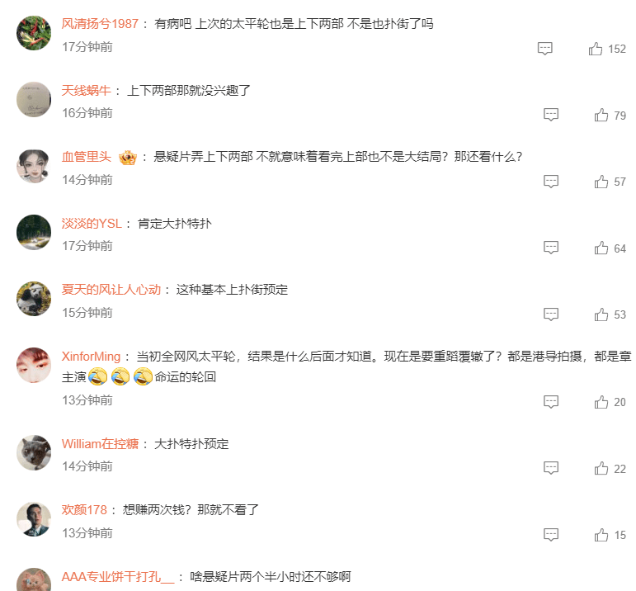Thumbs-up 夏天的风让人心动's comment
The image size is (636, 591).
click(x=601, y=314)
